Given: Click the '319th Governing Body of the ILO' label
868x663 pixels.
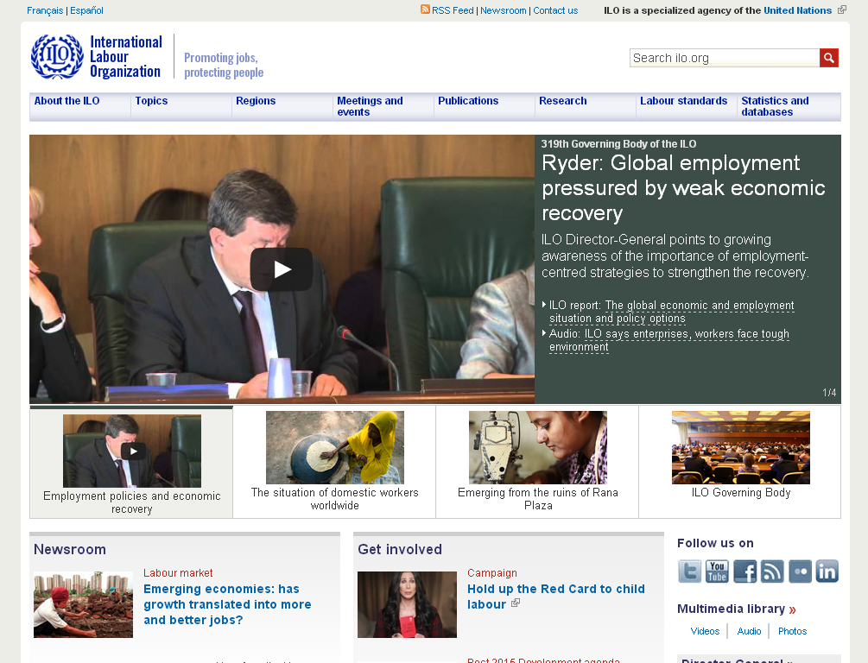Looking at the screenshot, I should (618, 144).
